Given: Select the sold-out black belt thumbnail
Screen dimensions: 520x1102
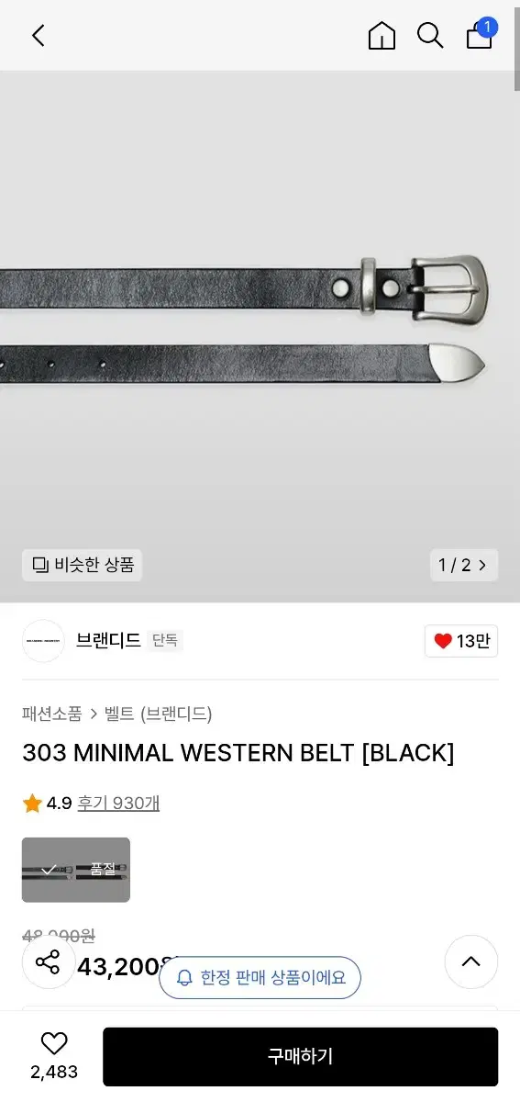Looking at the screenshot, I should 76,870.
